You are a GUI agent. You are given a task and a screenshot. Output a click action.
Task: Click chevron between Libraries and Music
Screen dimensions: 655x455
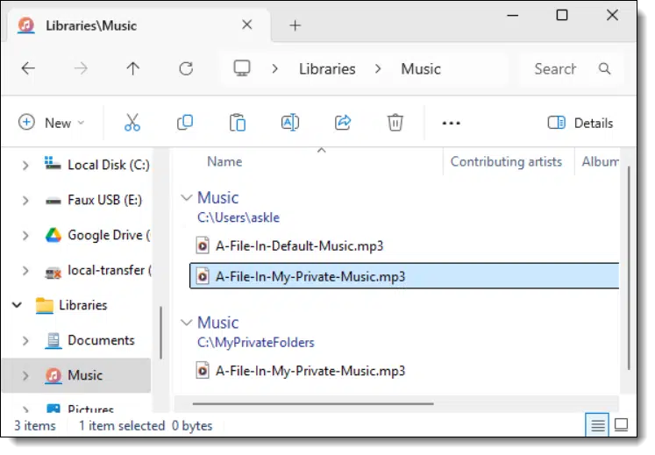[378, 68]
